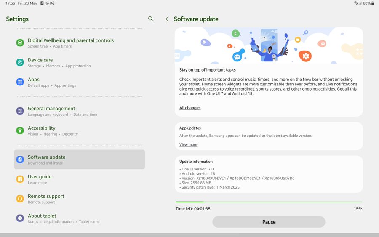Tap the Settings title heading

tap(17, 19)
